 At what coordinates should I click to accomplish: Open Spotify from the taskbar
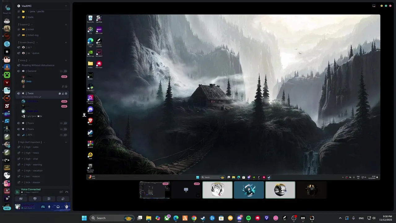pyautogui.click(x=248, y=218)
